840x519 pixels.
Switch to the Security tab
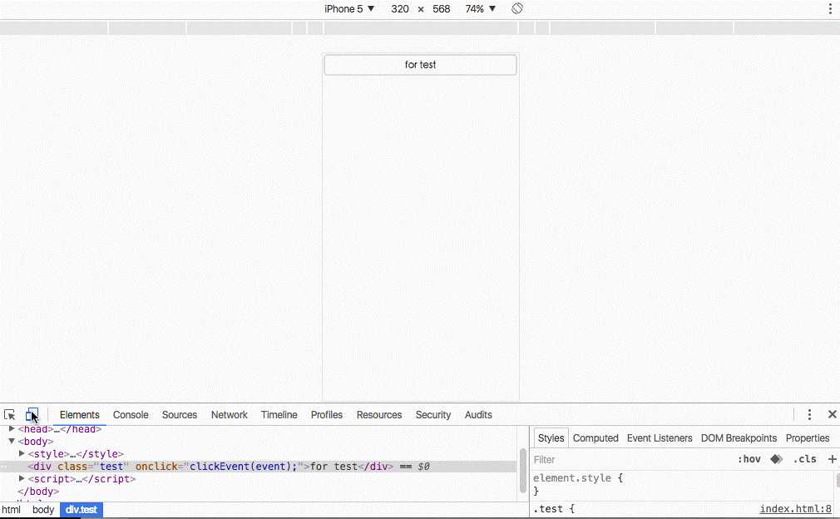pos(433,414)
